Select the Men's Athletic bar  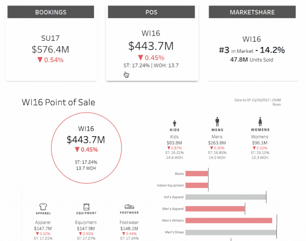[229, 220]
